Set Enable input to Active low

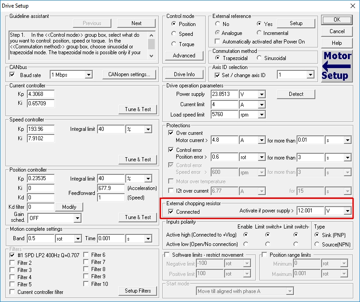pos(246,244)
